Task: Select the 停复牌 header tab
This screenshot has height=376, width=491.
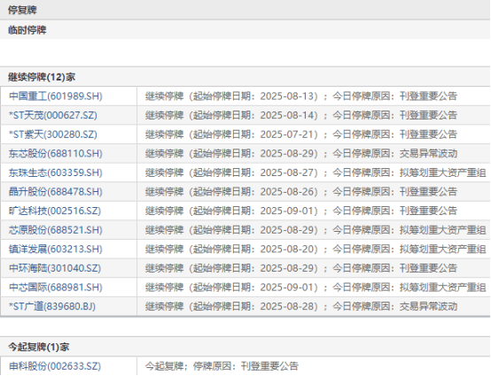Action: [22, 10]
